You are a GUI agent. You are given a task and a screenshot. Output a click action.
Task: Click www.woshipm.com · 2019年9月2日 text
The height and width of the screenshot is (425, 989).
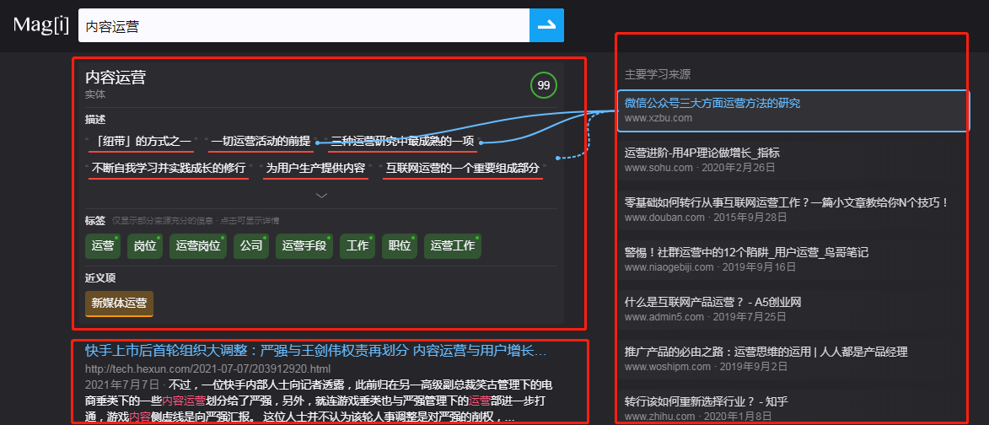point(706,367)
